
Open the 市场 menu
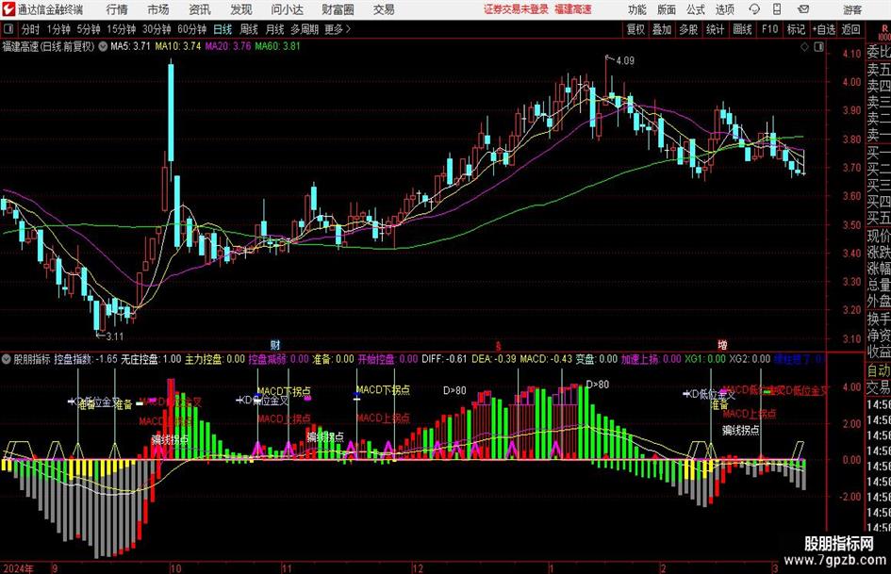[x=158, y=9]
